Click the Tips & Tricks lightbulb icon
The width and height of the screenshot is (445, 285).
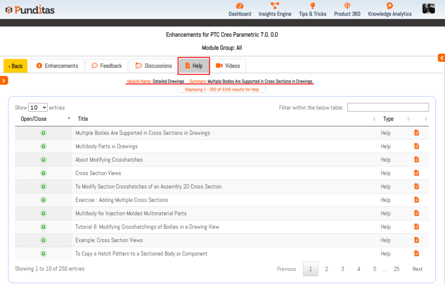pyautogui.click(x=312, y=6)
